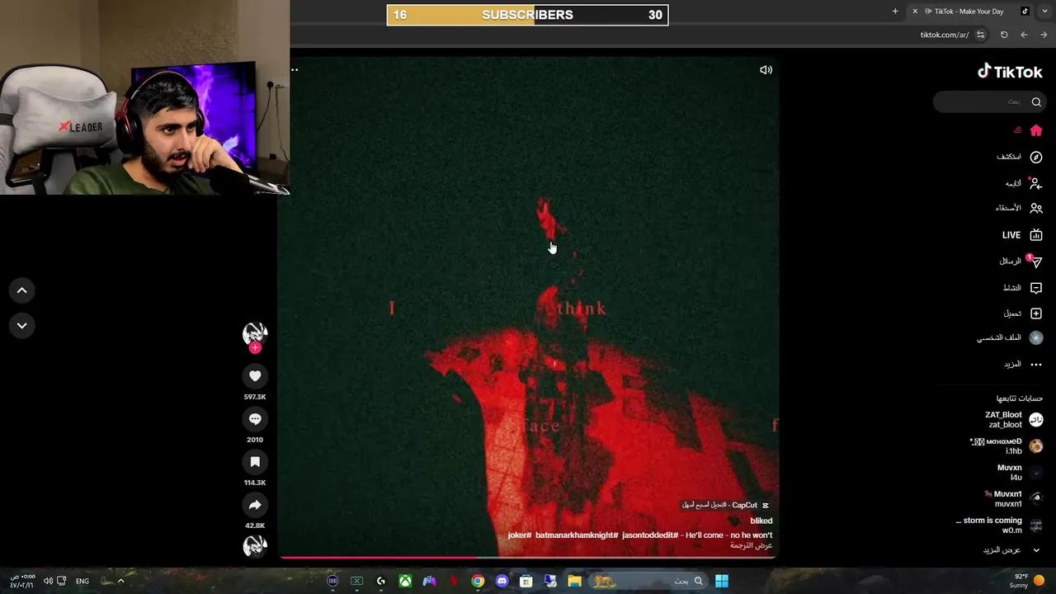Expand 'عرض المزيد' to show more accounts
Image resolution: width=1056 pixels, height=594 pixels.
coord(1010,550)
